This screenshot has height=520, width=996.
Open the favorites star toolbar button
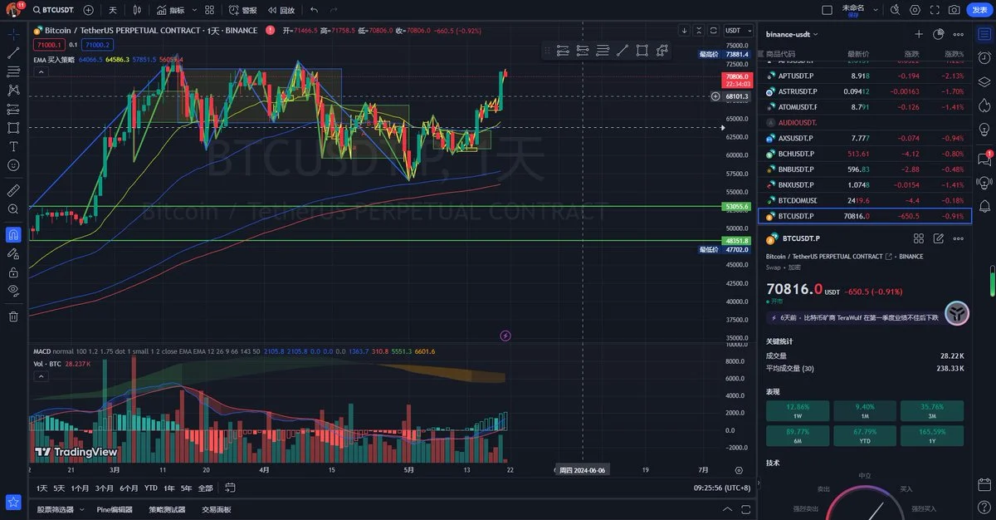13,502
